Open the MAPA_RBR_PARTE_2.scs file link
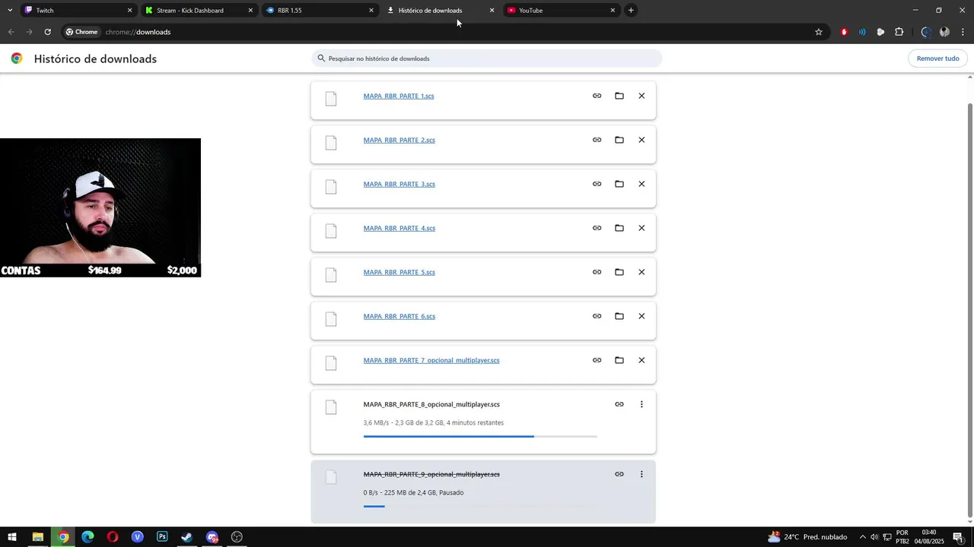 399,140
